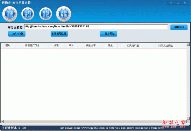
Task: Sort by the 单价 column header
Action: click(71, 45)
